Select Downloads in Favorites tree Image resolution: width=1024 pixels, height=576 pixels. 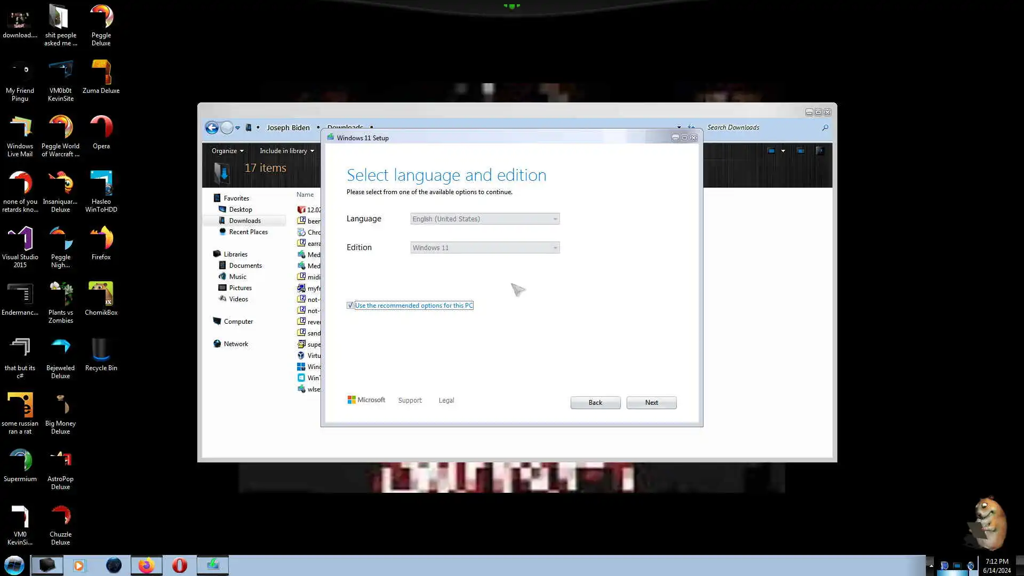coord(245,221)
